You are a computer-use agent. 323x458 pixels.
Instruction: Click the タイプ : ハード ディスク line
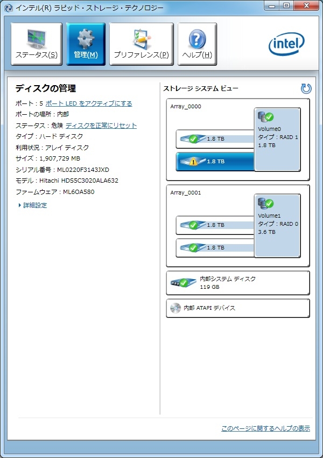click(x=49, y=136)
